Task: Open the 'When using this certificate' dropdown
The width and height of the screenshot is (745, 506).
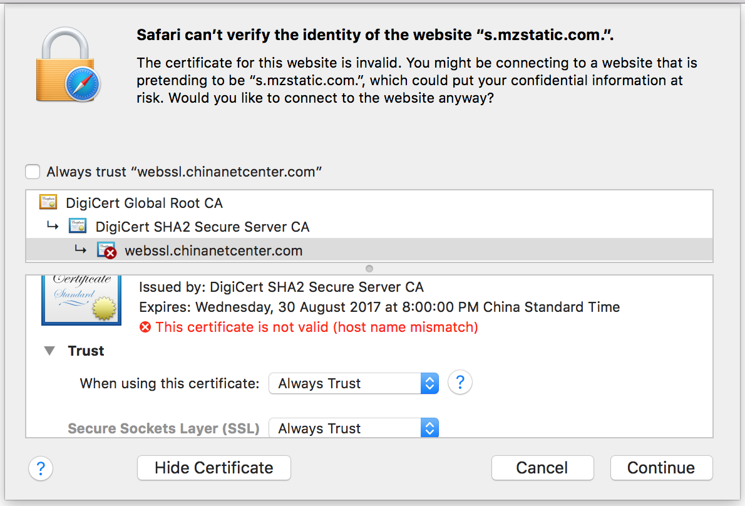Action: click(x=354, y=383)
